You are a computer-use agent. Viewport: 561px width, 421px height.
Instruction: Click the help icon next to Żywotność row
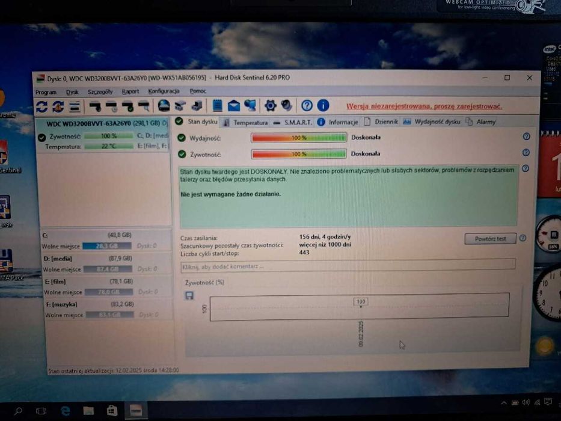526,153
